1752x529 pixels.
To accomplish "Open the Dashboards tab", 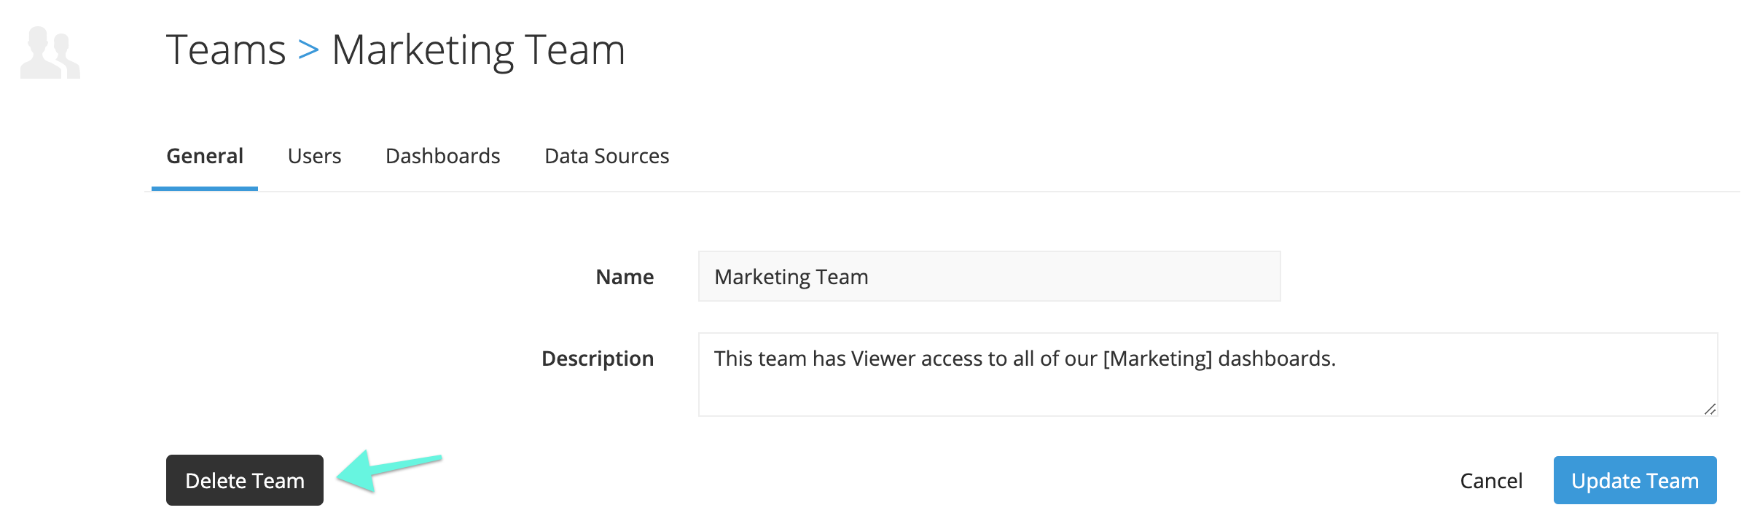I will pyautogui.click(x=443, y=156).
